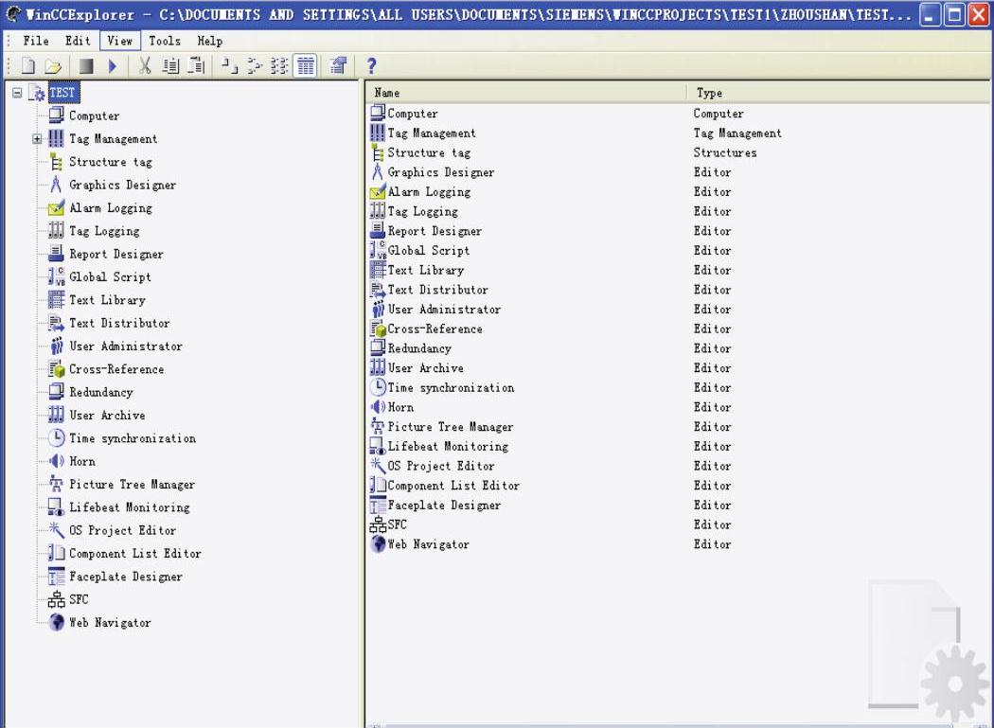Select Web Navigator in the right list
Screen dimensions: 994x728
(x=427, y=544)
